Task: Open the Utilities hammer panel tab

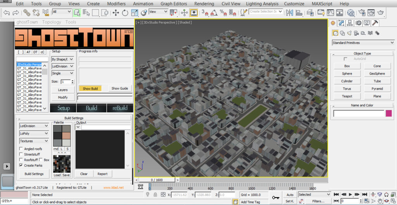Action: click(x=375, y=23)
